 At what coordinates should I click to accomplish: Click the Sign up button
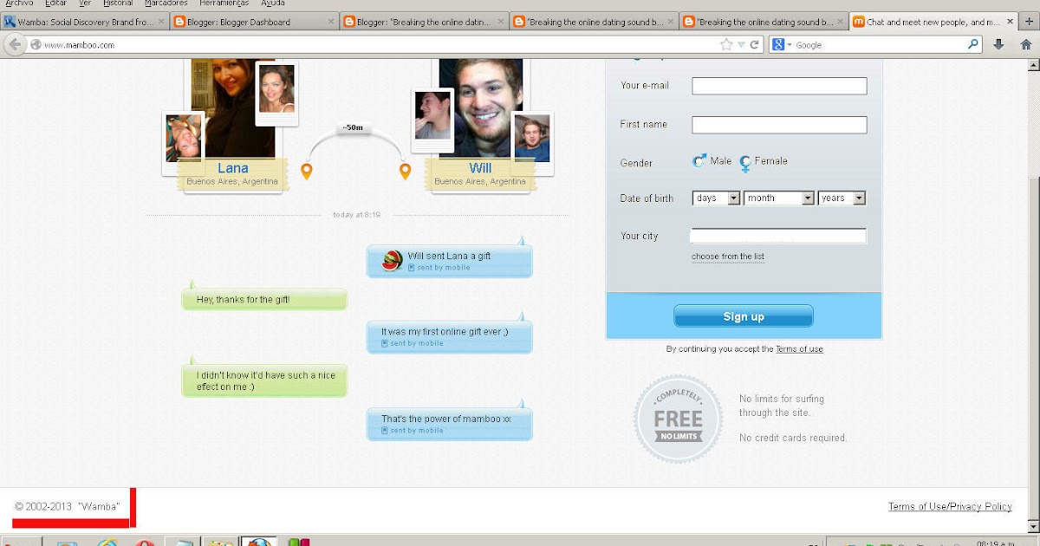pyautogui.click(x=744, y=316)
